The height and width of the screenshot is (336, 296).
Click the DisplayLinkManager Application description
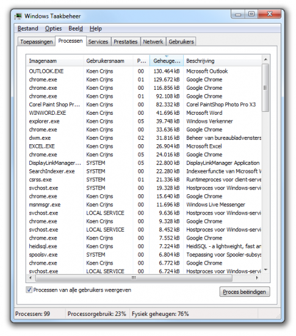[x=223, y=163]
